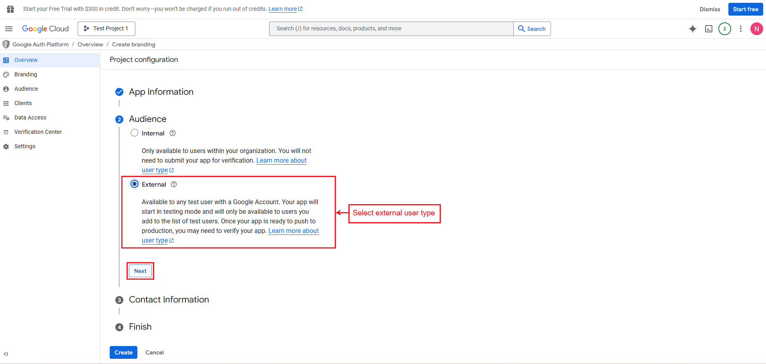
Task: Click the resources search input field
Action: 391,29
